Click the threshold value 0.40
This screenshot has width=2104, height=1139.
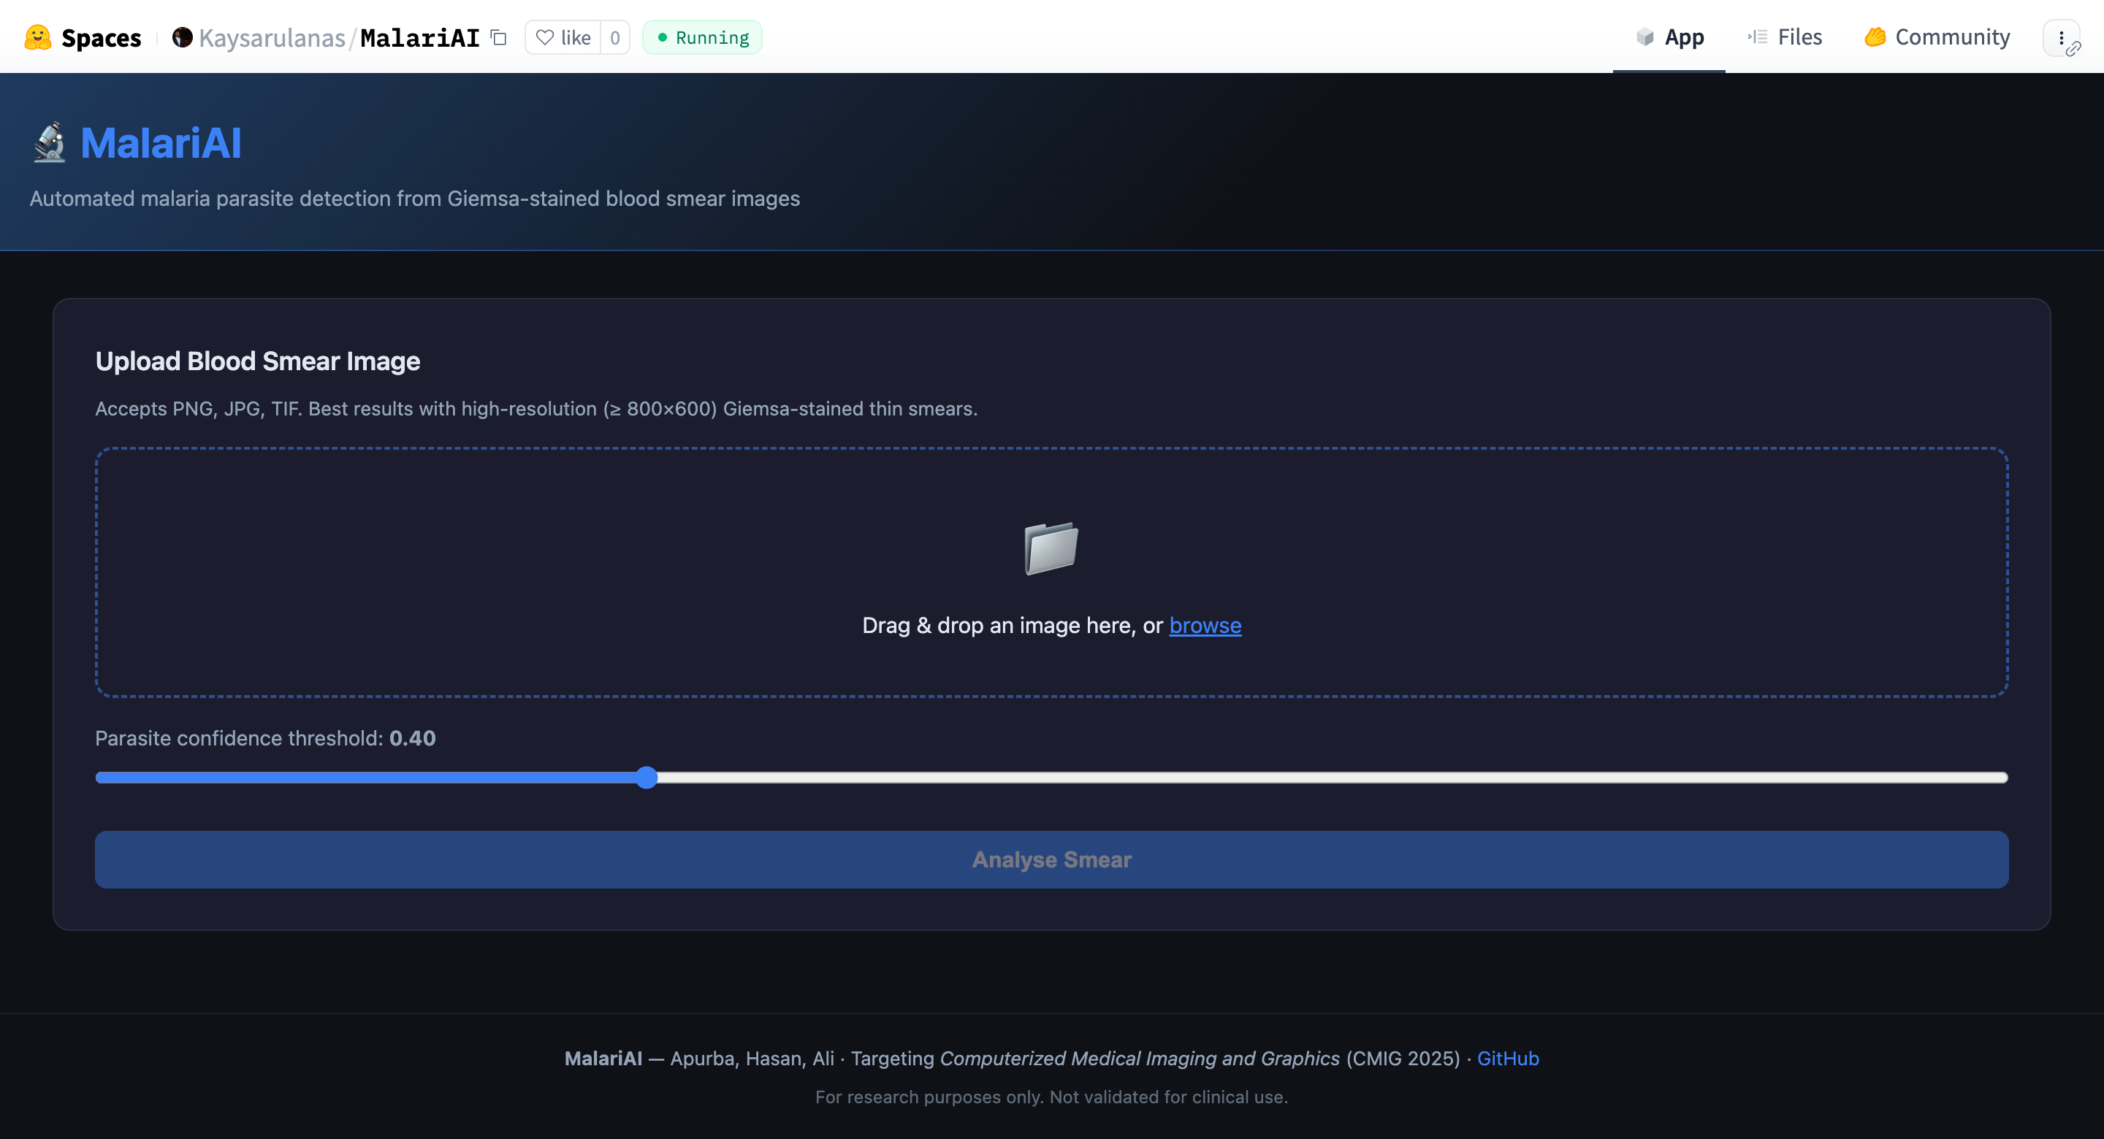coord(413,738)
